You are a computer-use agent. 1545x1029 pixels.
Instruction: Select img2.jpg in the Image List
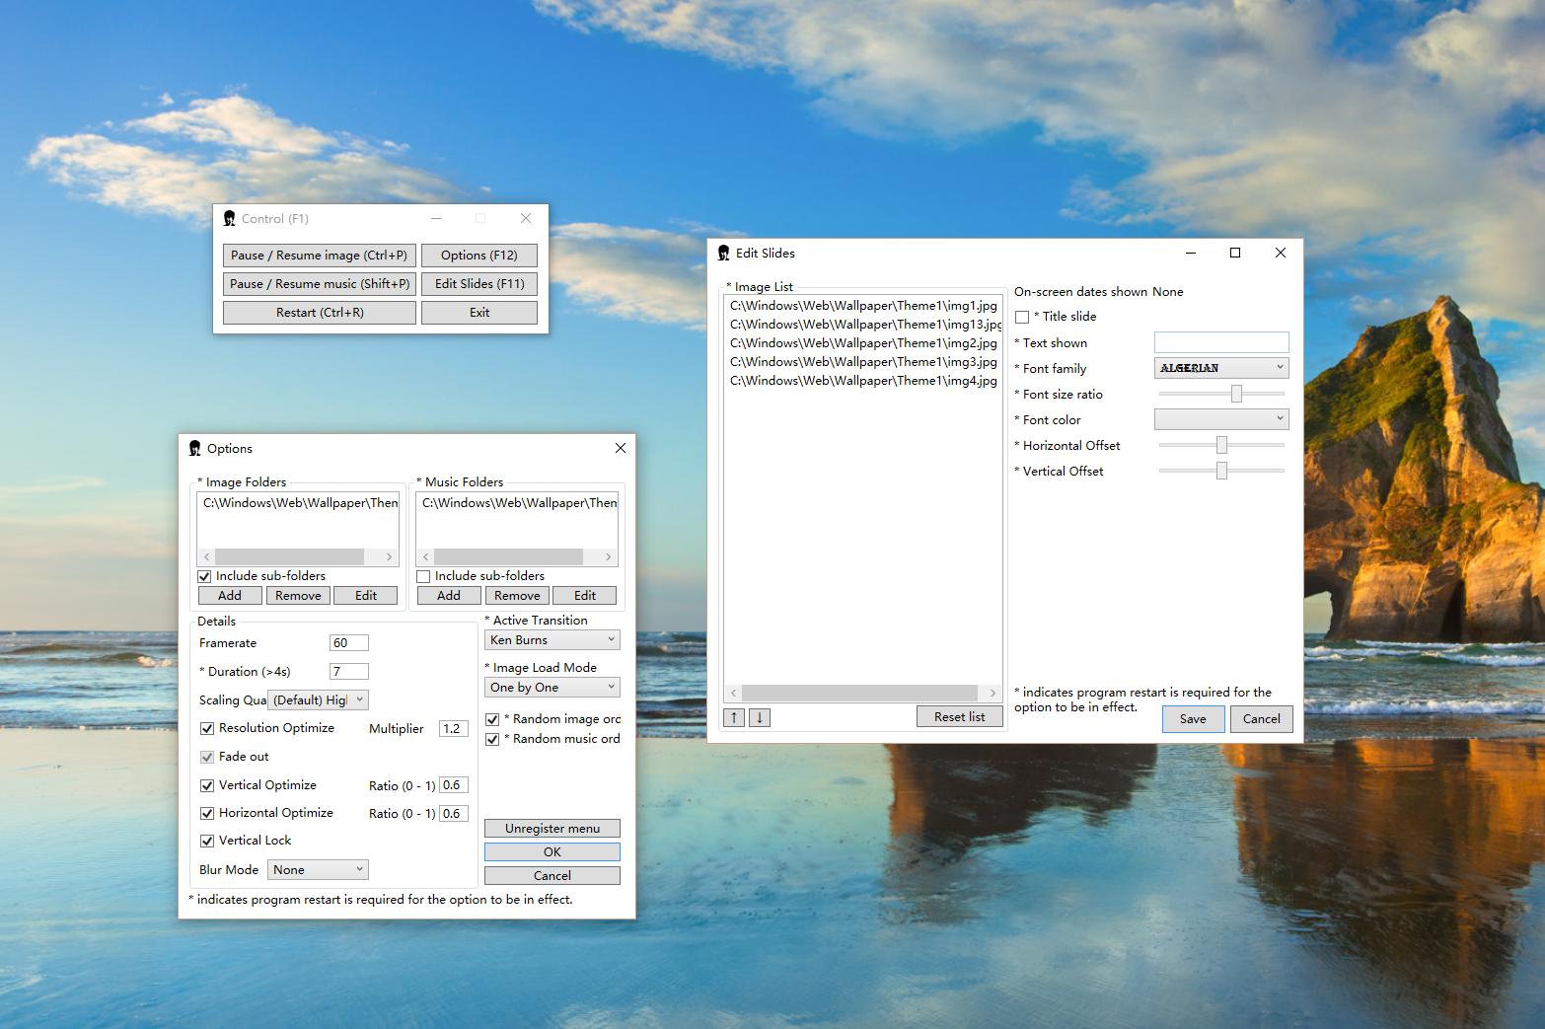pos(863,343)
